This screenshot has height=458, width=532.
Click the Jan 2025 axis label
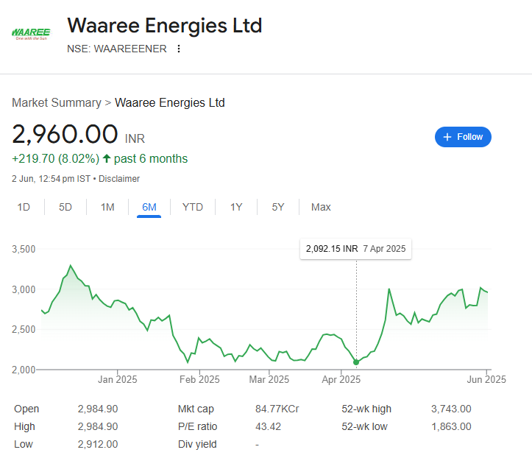pyautogui.click(x=118, y=379)
